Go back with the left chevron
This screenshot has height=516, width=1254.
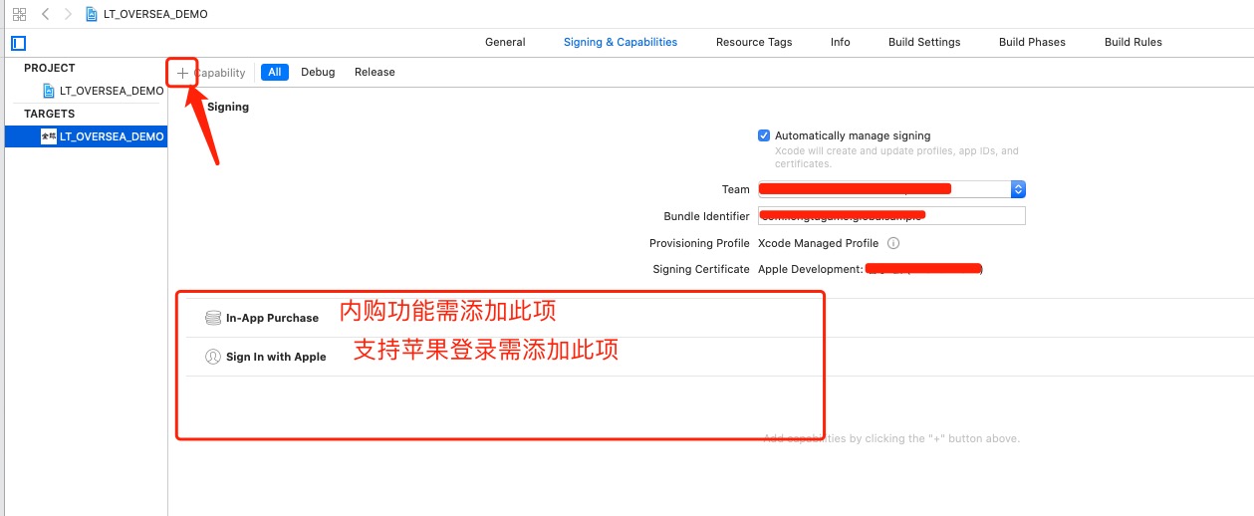click(46, 14)
